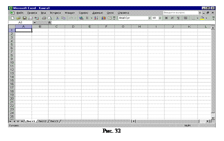Save the workbook with the floppy disk icon
Screen dimensions: 224x141
(x=25, y=18)
